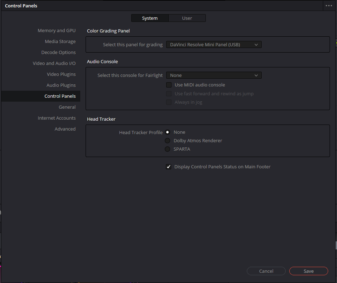This screenshot has height=283, width=337.
Task: Go to Internet Accounts section
Action: (x=57, y=118)
